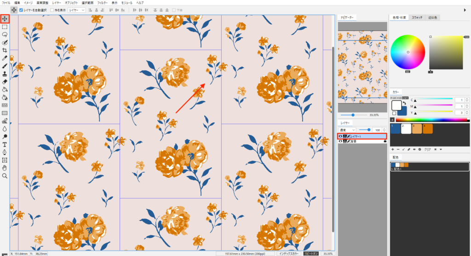Switch color mode to RGB

pos(393,98)
